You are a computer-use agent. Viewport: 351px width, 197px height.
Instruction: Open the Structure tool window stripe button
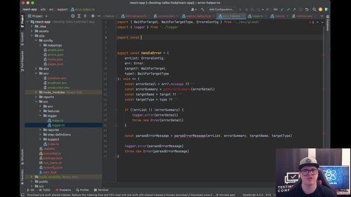coord(22,157)
